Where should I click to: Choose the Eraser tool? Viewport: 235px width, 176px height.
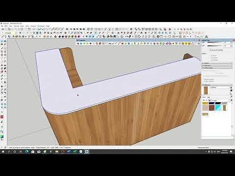[5, 44]
